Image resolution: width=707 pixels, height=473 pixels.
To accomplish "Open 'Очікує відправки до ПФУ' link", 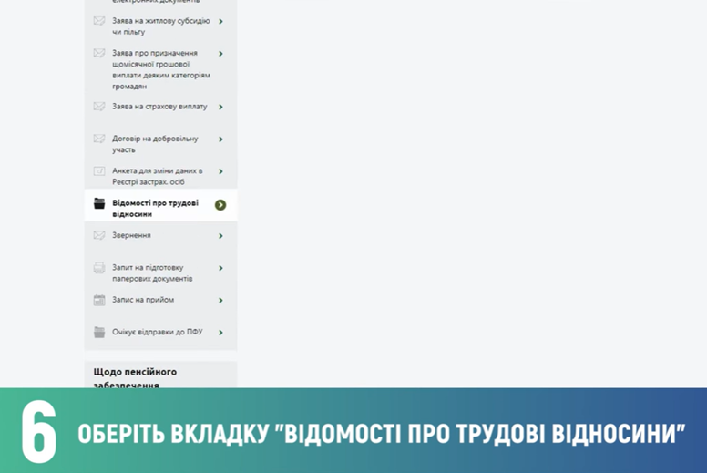I will pos(157,332).
